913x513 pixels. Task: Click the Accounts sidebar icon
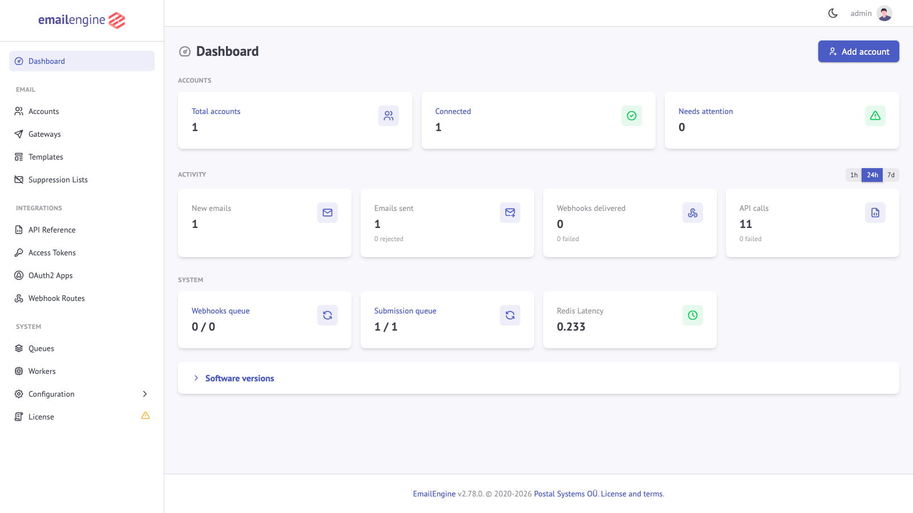pos(19,111)
